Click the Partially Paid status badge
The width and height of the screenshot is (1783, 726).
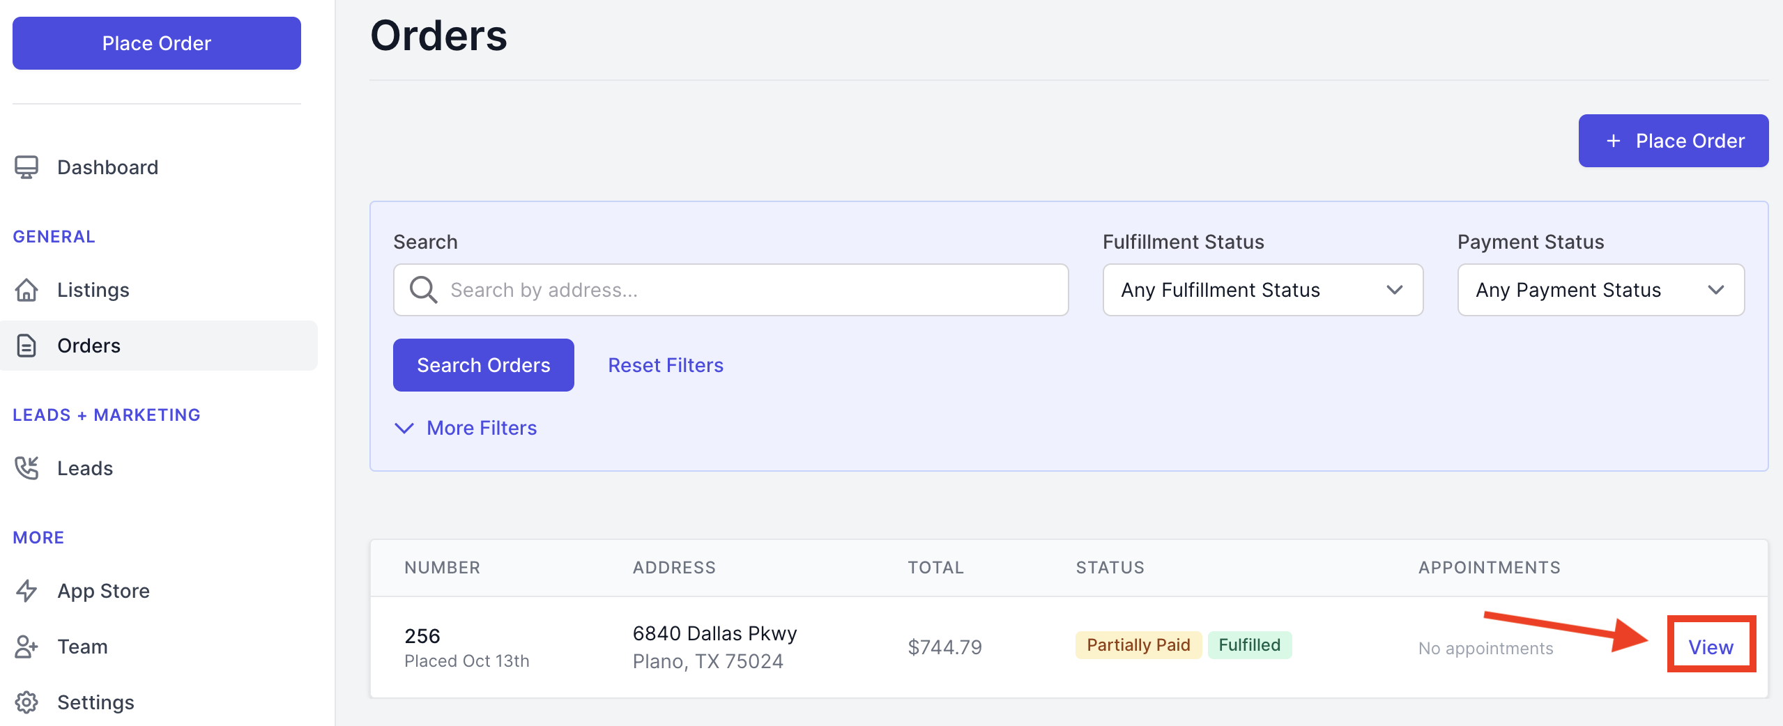tap(1138, 645)
